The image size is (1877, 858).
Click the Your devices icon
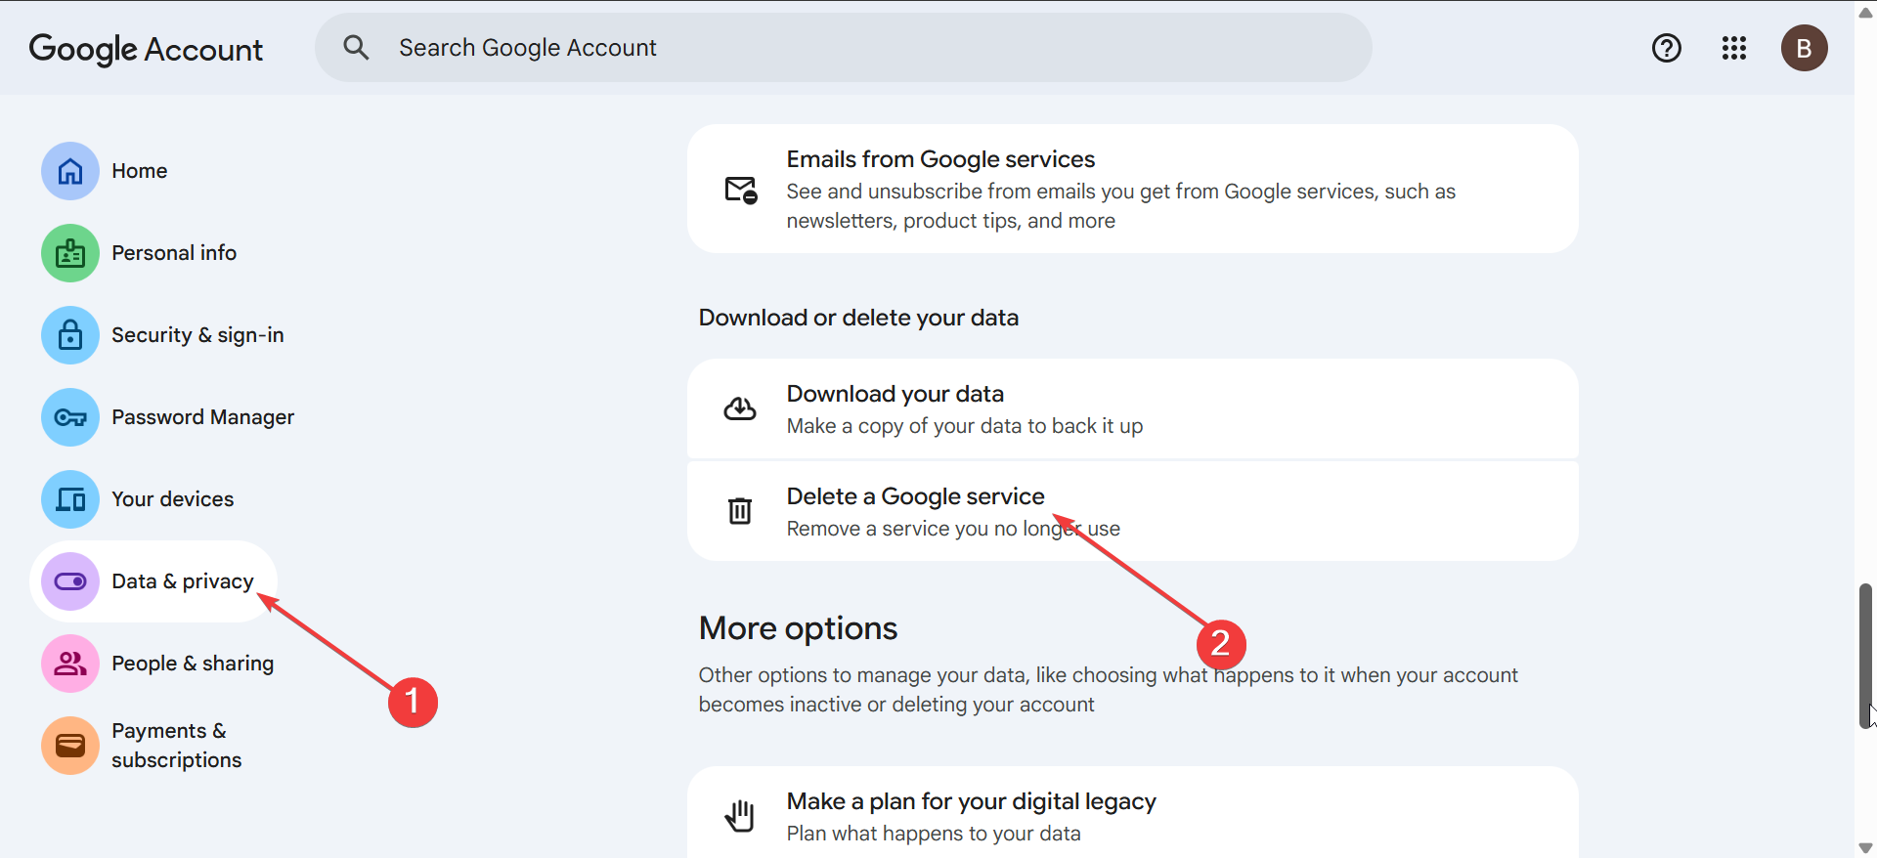click(x=70, y=499)
